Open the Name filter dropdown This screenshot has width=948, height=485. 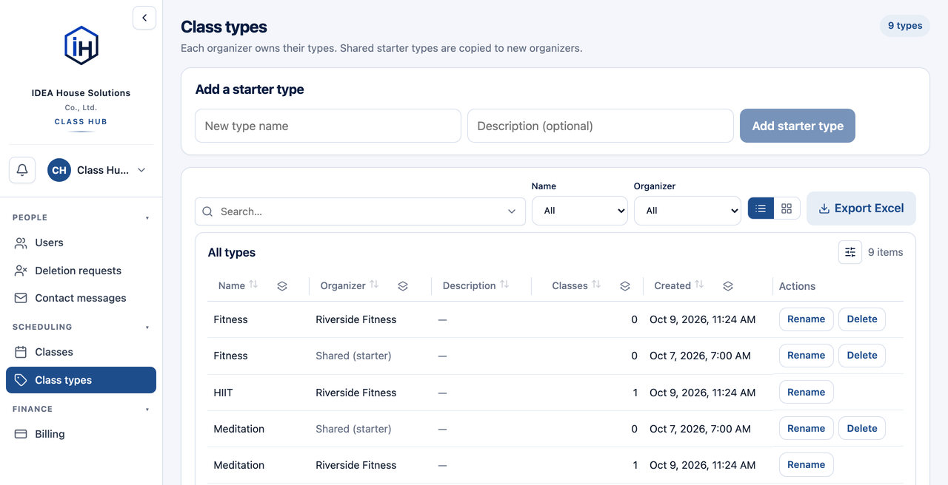tap(580, 211)
